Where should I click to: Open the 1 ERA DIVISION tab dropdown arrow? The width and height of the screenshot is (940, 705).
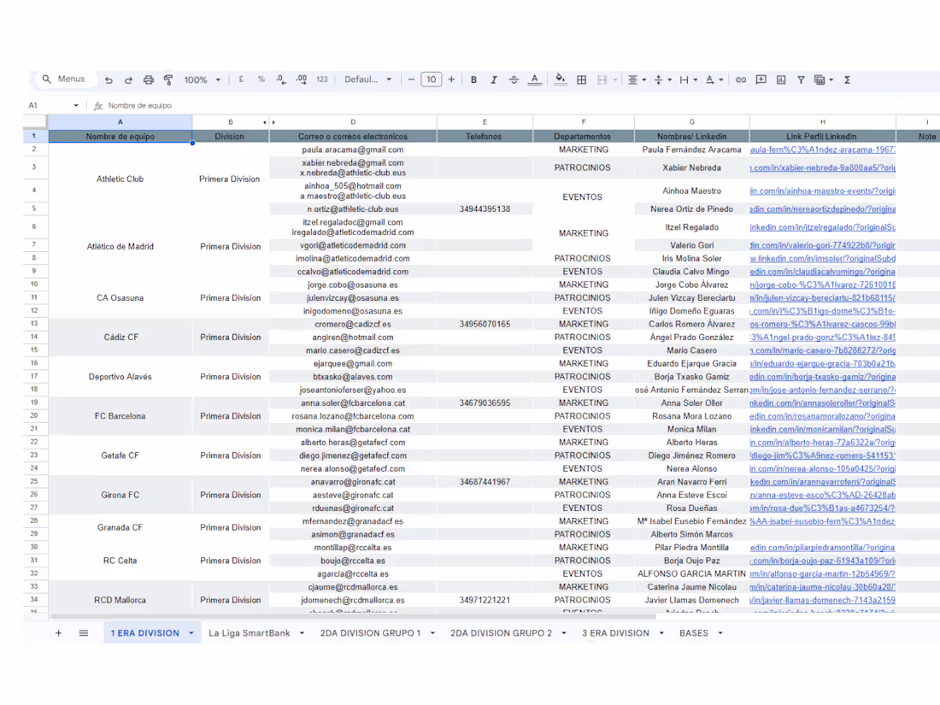click(191, 633)
